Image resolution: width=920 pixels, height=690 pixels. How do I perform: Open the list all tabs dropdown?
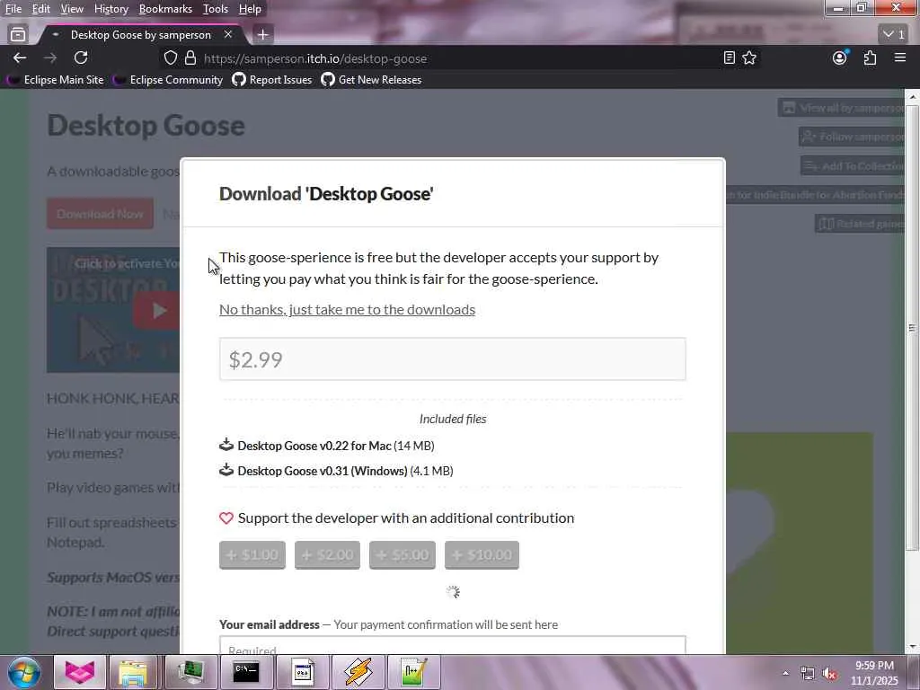coord(895,35)
